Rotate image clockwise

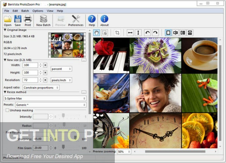(x=155, y=33)
